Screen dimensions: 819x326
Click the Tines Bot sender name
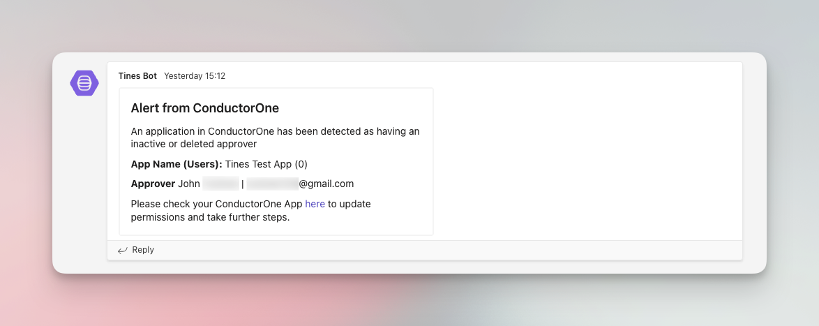point(137,76)
